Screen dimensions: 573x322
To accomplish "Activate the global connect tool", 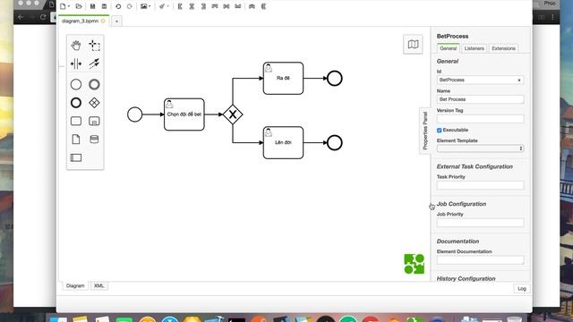I will 94,64.
